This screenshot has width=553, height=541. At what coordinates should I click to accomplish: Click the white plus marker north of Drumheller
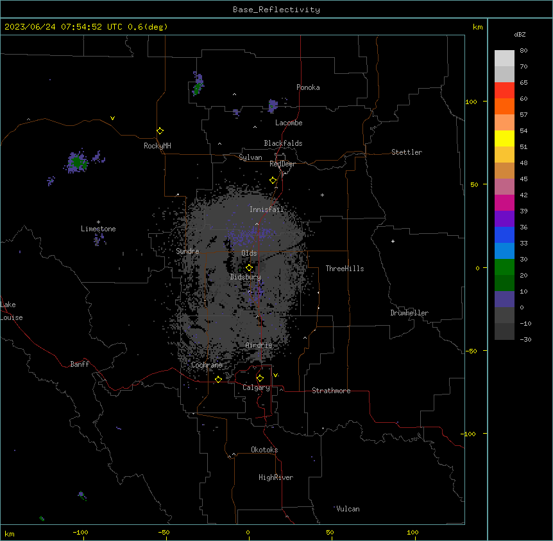coord(393,241)
